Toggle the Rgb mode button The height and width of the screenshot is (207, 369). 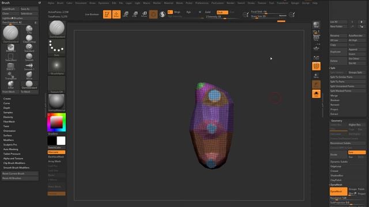click(x=189, y=12)
